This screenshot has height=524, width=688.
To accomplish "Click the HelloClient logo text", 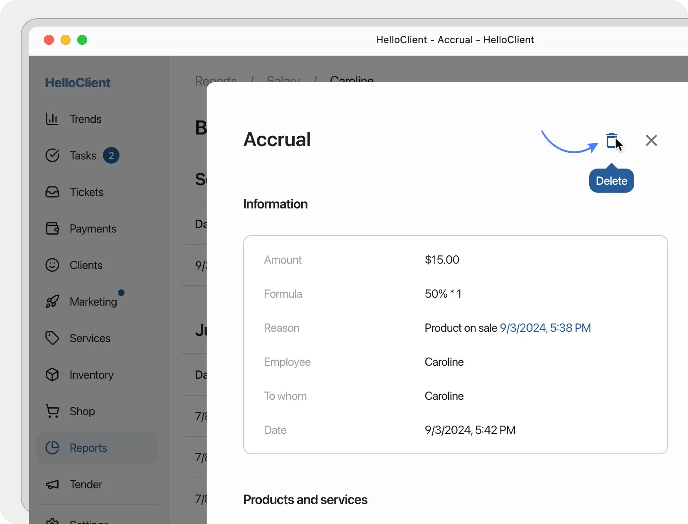I will (x=77, y=83).
